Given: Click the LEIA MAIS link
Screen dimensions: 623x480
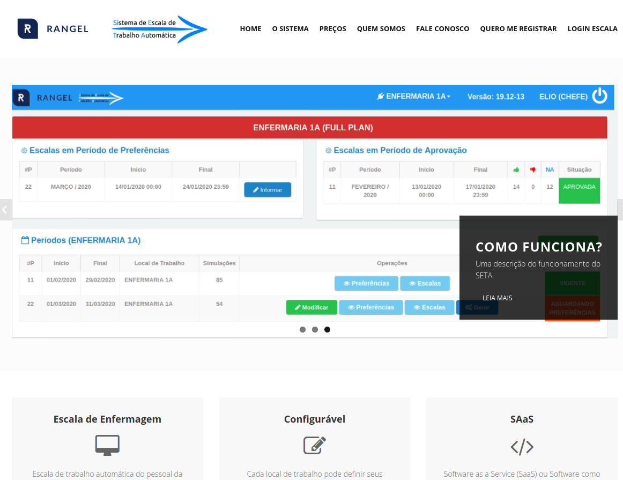Looking at the screenshot, I should (x=497, y=298).
